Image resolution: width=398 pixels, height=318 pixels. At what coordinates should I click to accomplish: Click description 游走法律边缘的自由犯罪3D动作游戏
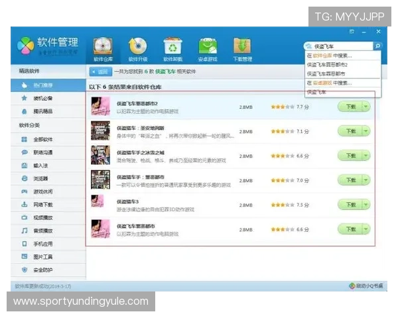(x=155, y=209)
